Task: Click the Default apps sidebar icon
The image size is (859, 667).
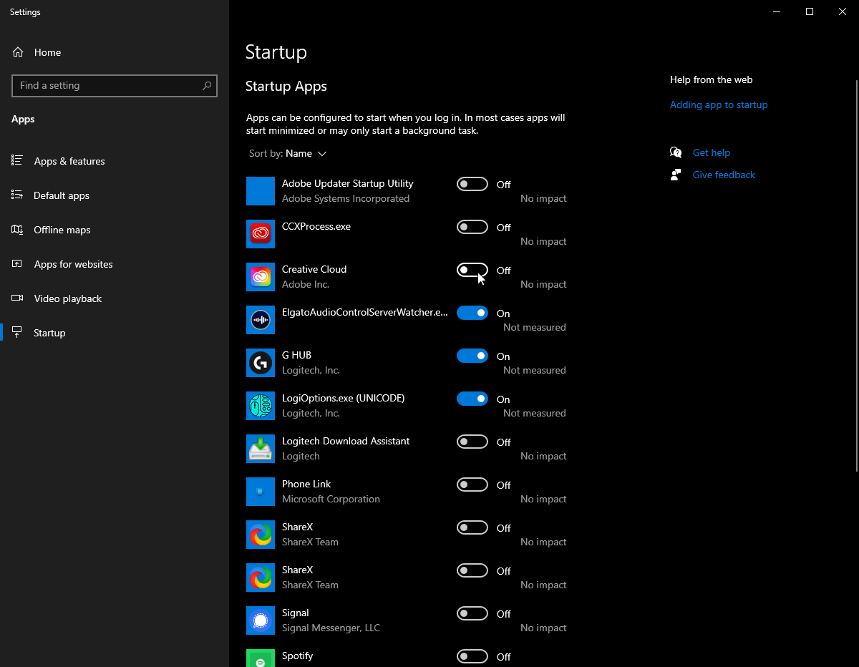Action: [18, 195]
